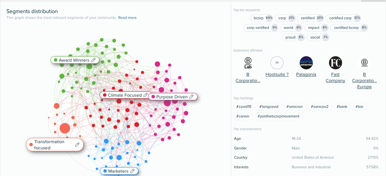Click the #jointhebcorpmovement hashtag
Viewport: 386px width, 176px height.
pyautogui.click(x=279, y=116)
